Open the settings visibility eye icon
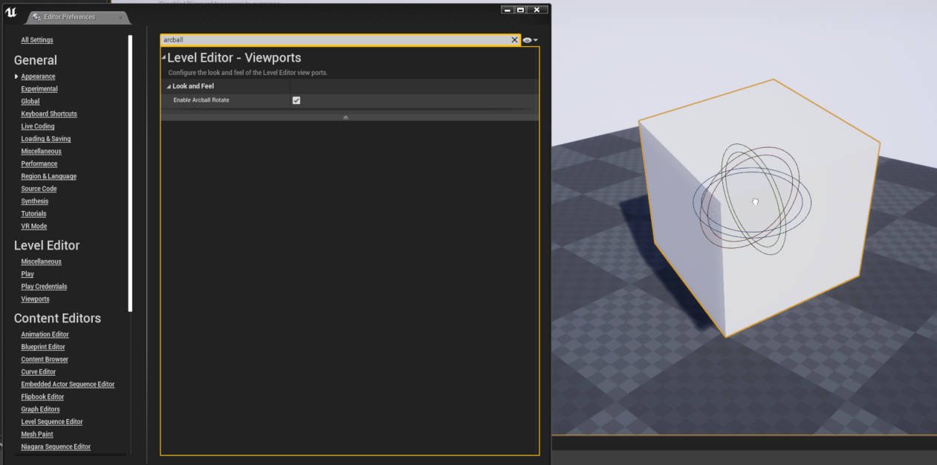937x465 pixels. (527, 39)
